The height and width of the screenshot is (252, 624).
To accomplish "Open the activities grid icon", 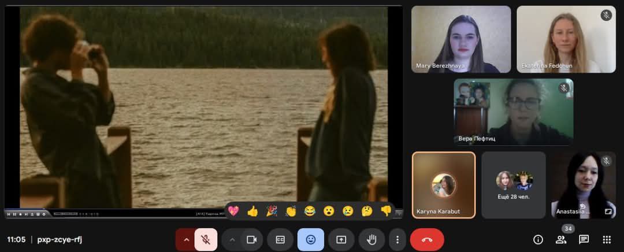I will 607,239.
